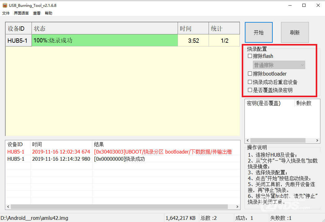
Task: Select the 烧录成功 log entry row
Action: point(119,159)
